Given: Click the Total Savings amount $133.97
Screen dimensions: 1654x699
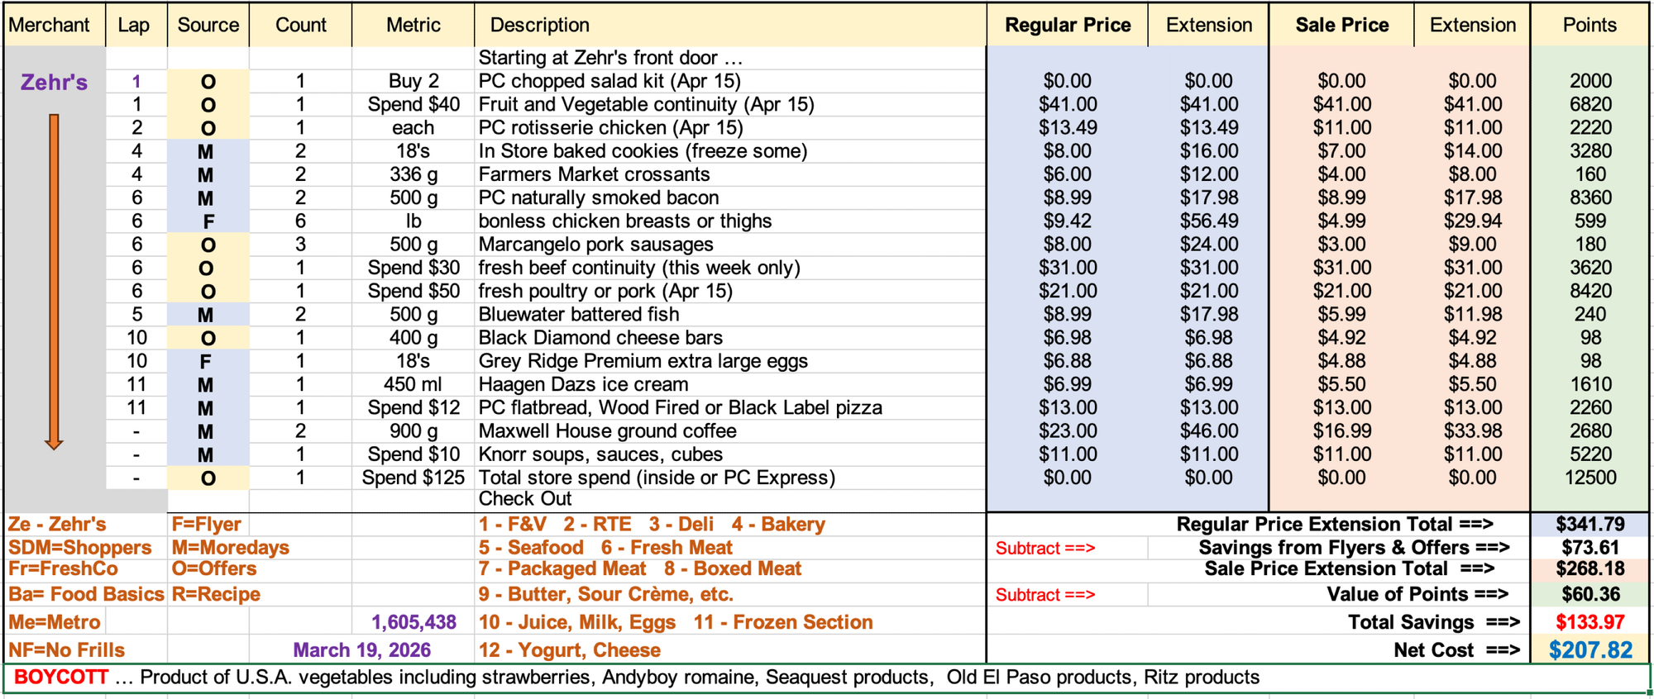Looking at the screenshot, I should tap(1589, 622).
